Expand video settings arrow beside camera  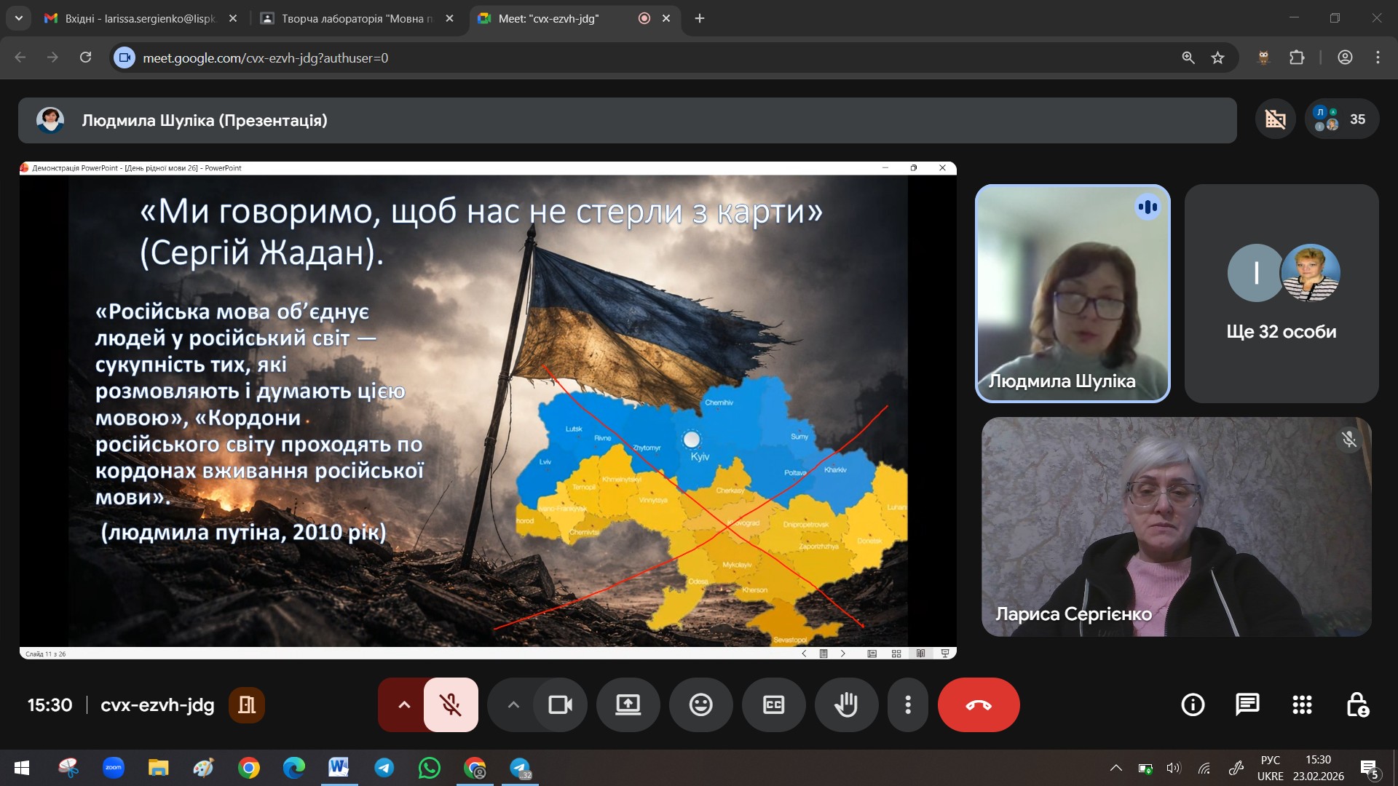(513, 704)
